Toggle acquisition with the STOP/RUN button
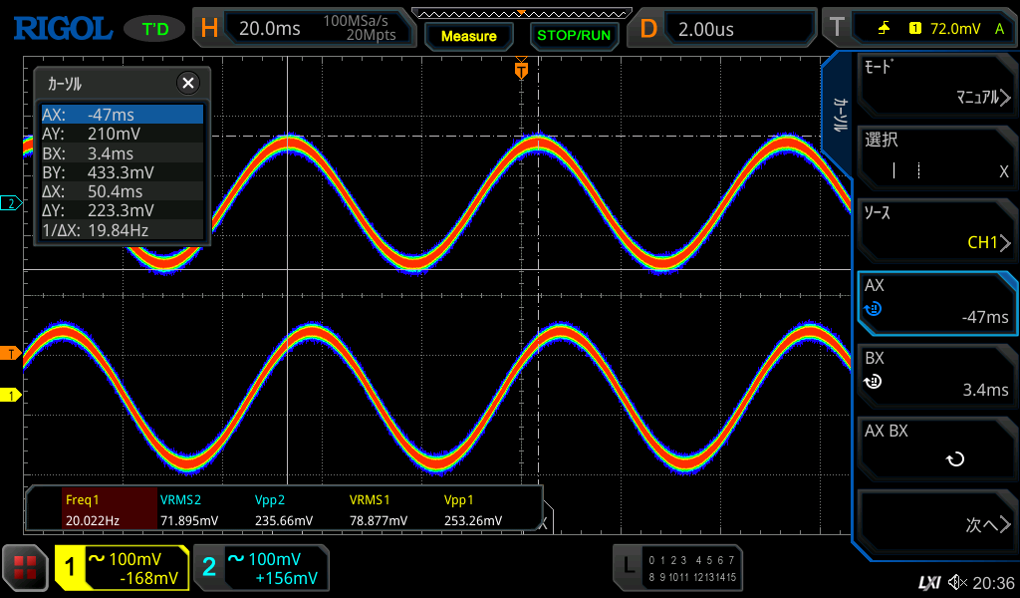Viewport: 1020px width, 598px height. tap(573, 35)
